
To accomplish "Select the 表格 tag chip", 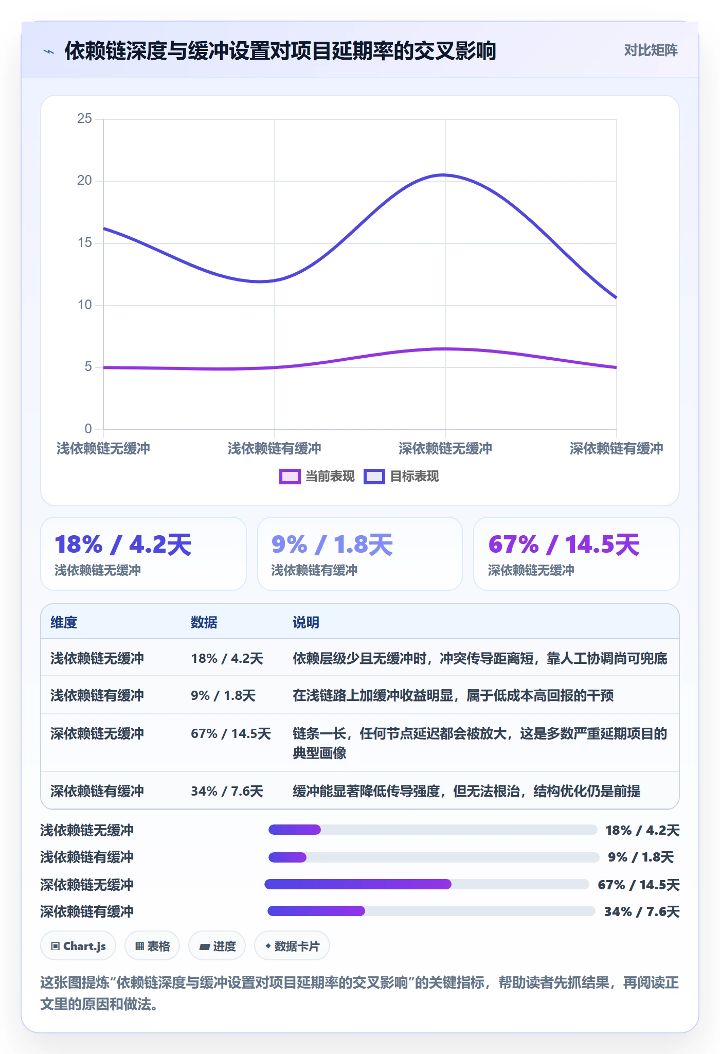I will (152, 946).
